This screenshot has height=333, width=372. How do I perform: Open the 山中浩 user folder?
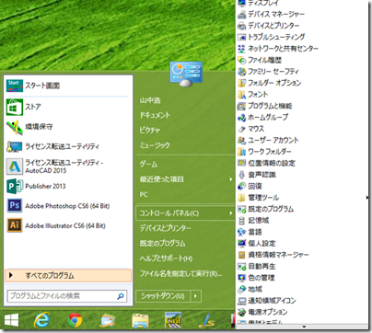pyautogui.click(x=150, y=100)
